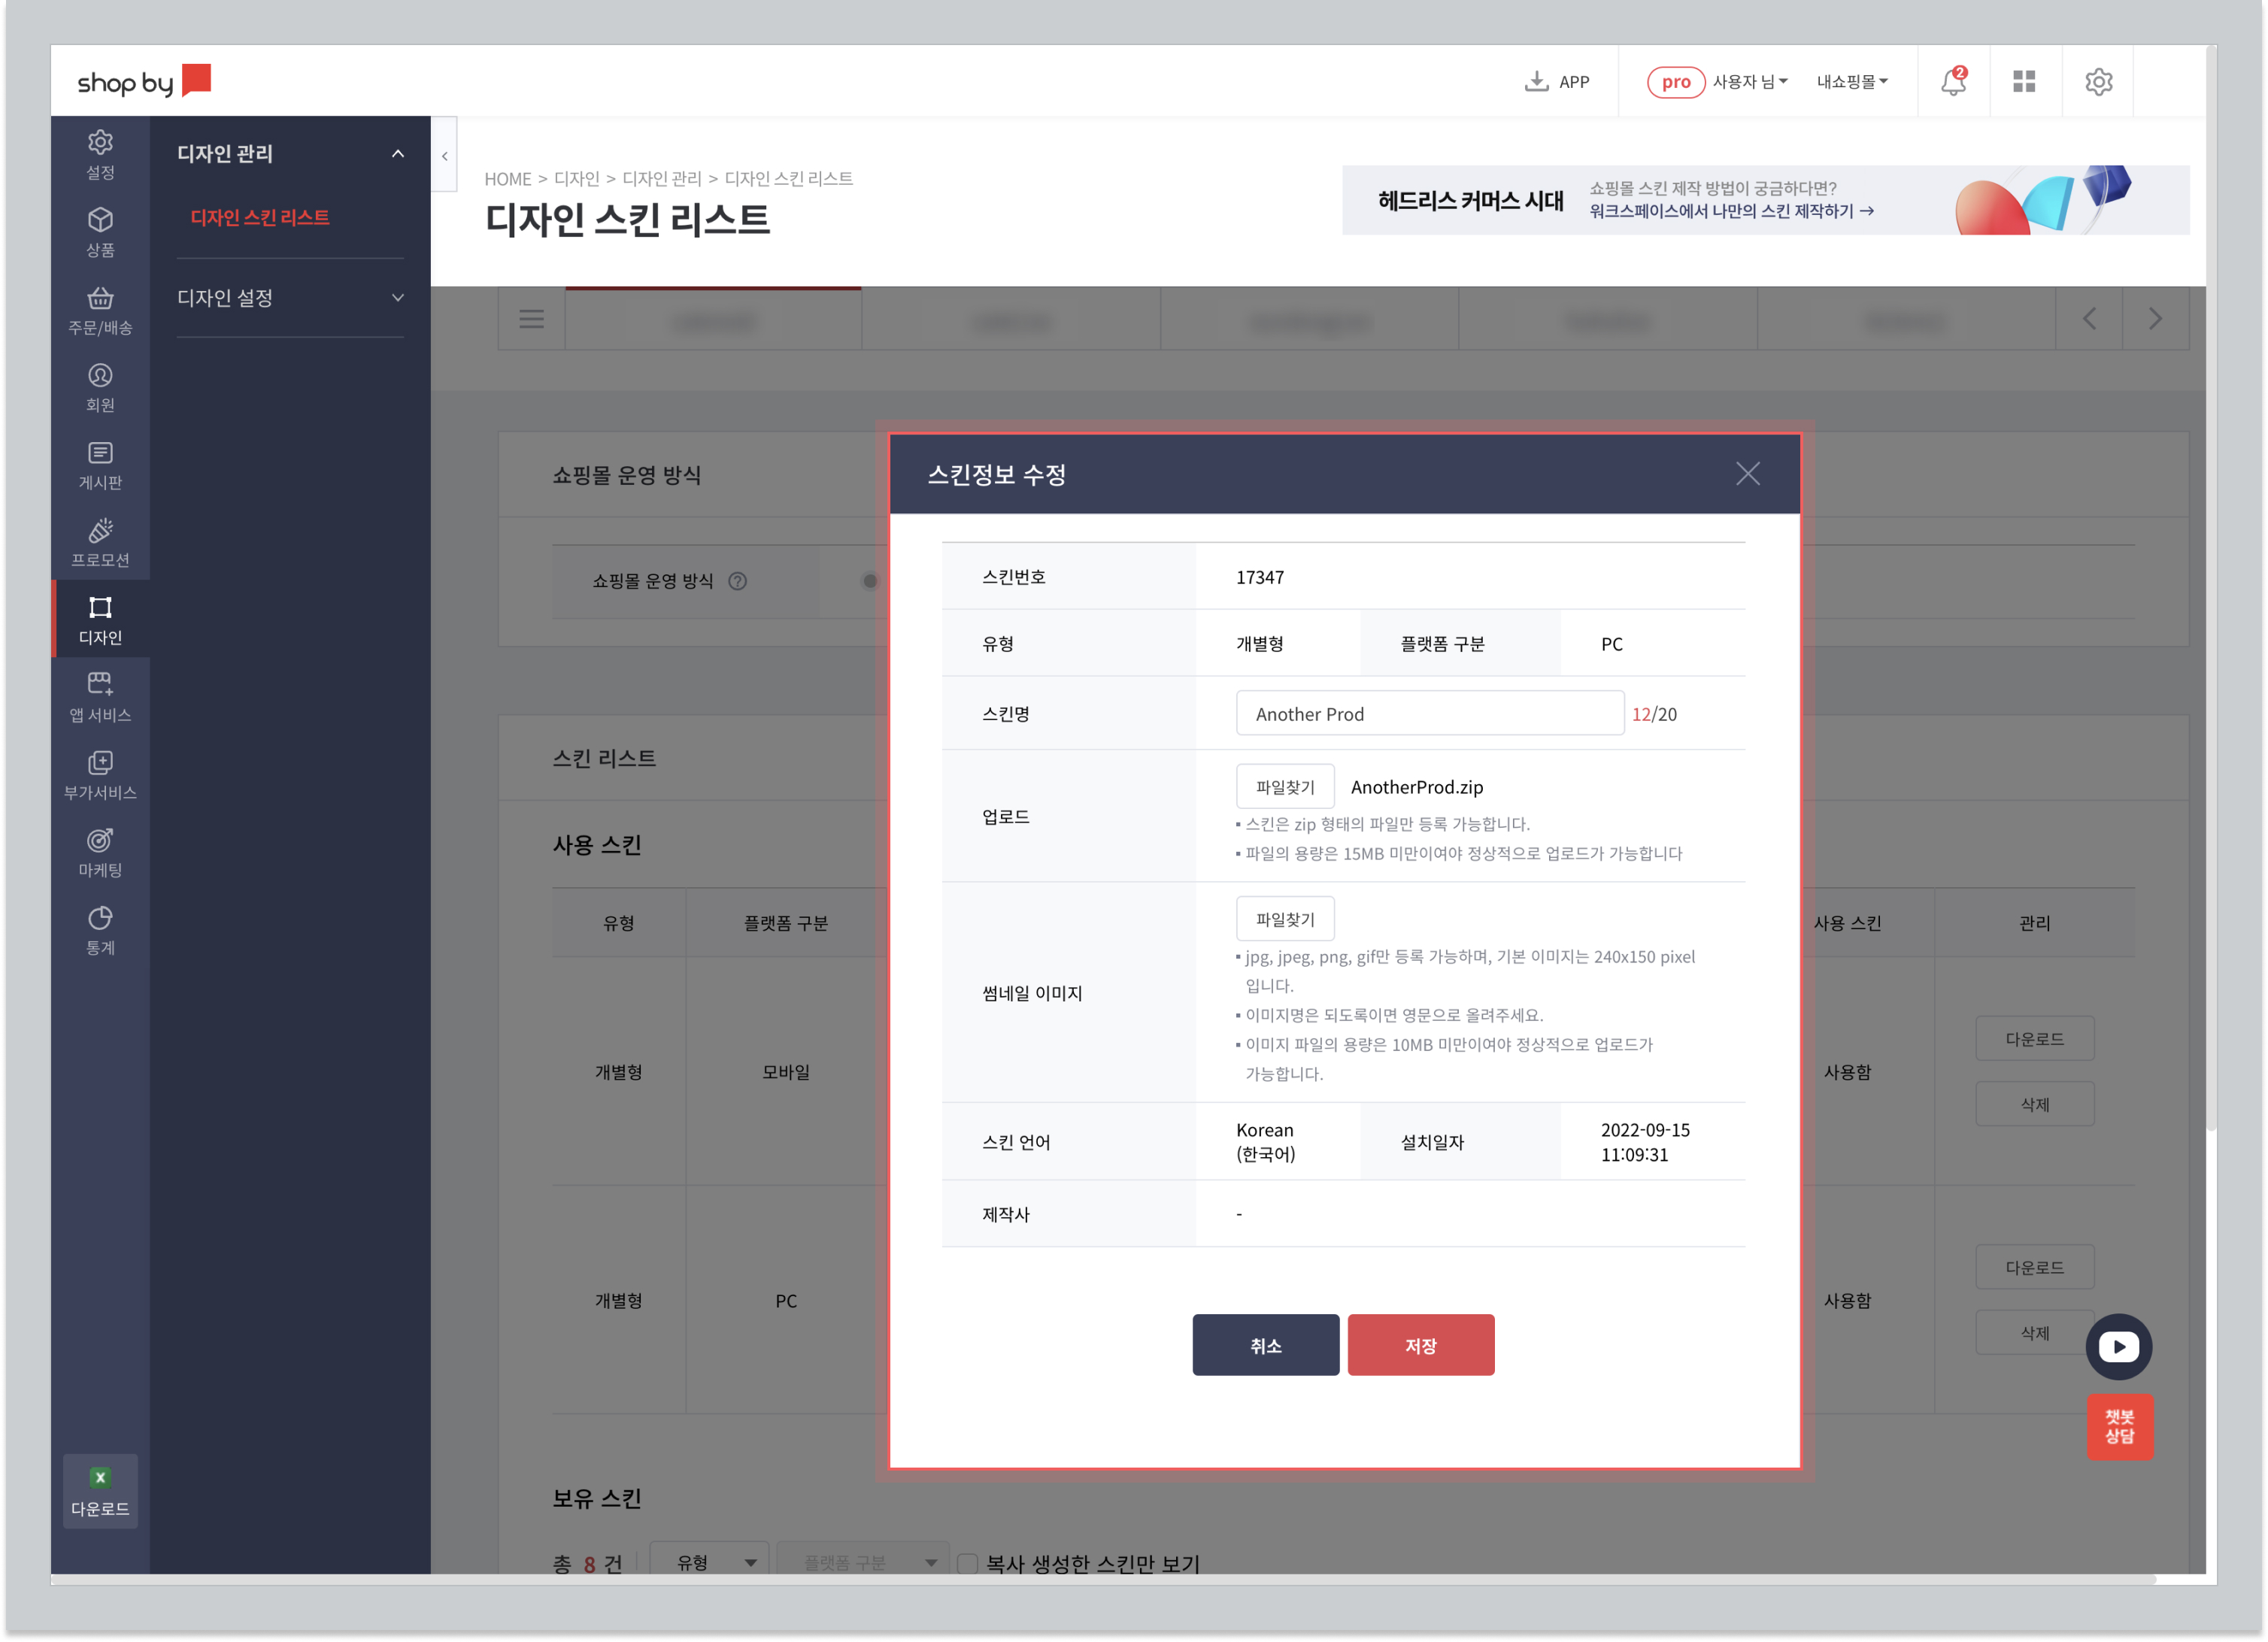Click the help icon beside 쇼핑몰 운영 방식
The width and height of the screenshot is (2268, 1642).
click(737, 581)
